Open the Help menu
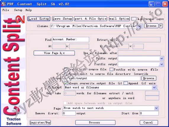This screenshot has height=127, width=169. click(29, 10)
